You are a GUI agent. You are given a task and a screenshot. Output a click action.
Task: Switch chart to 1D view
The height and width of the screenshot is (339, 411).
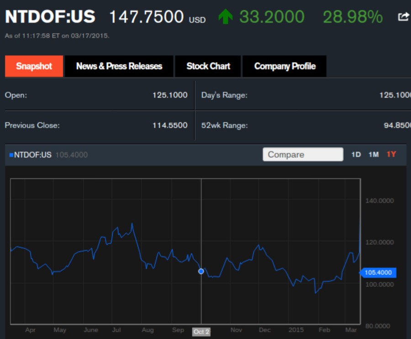coord(356,155)
